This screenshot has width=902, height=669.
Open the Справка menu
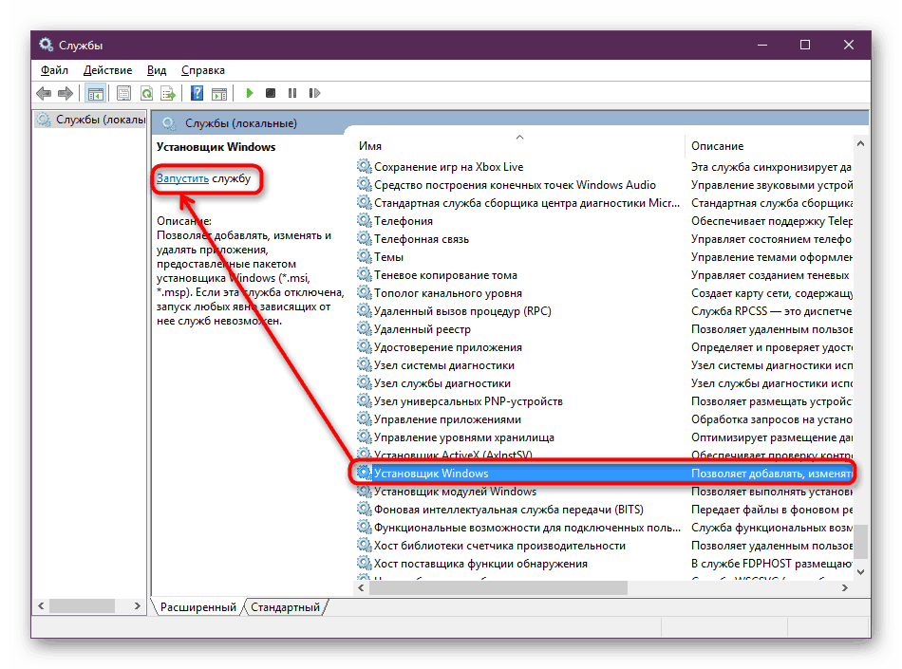[202, 70]
